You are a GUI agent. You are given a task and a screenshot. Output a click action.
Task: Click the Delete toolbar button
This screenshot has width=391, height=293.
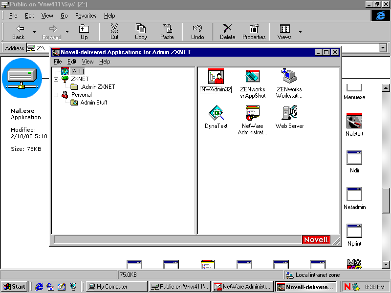click(x=228, y=32)
